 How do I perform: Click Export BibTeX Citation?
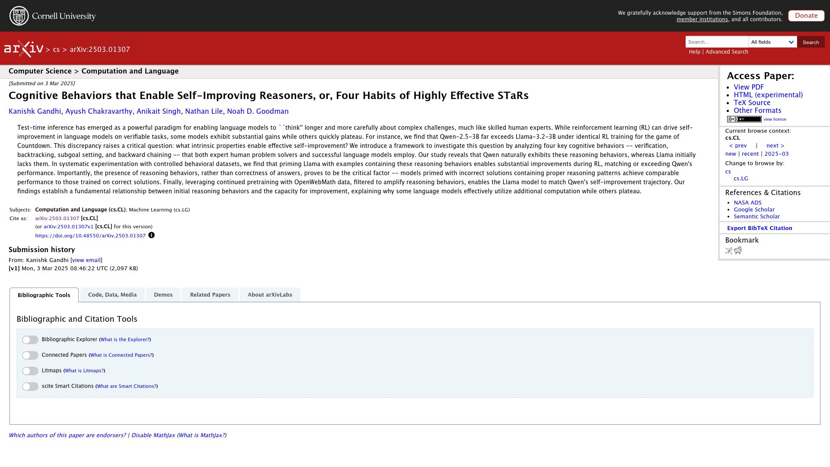(760, 228)
